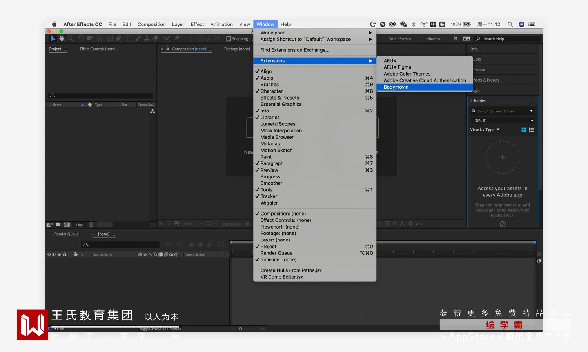
Task: Launch the Bodymovin extension
Action: (x=425, y=87)
